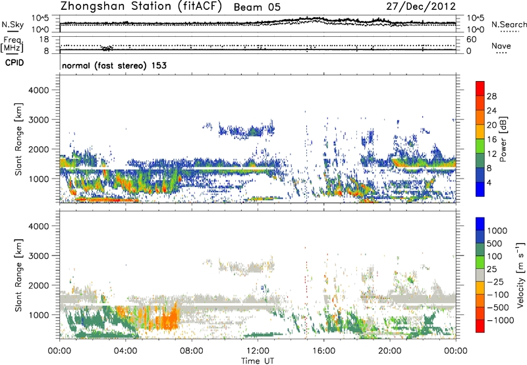Click the red bottom of velocity colorbar

point(480,326)
